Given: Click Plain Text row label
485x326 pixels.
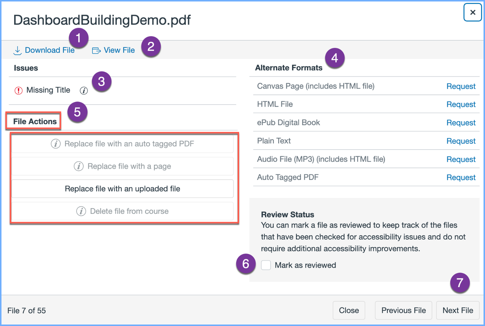Looking at the screenshot, I should [274, 141].
